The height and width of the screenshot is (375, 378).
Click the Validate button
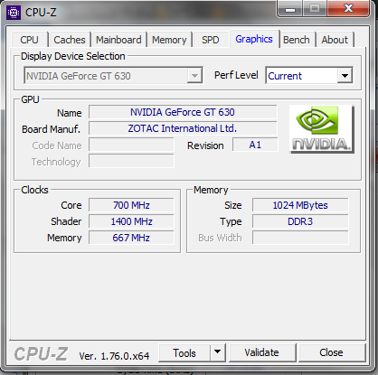(262, 352)
